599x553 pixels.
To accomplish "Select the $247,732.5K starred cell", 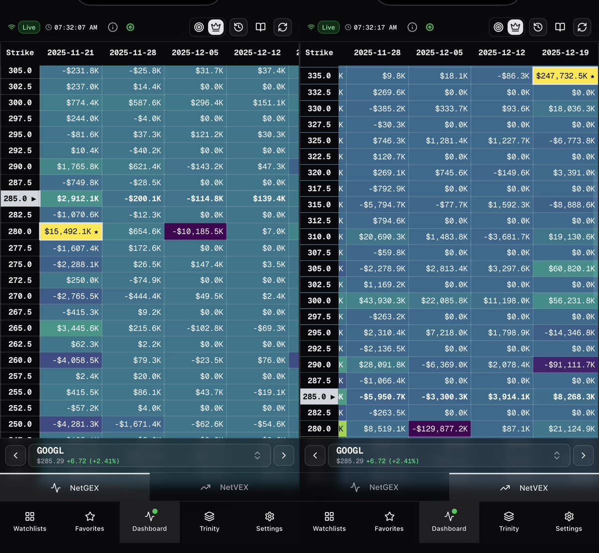I will pos(565,76).
